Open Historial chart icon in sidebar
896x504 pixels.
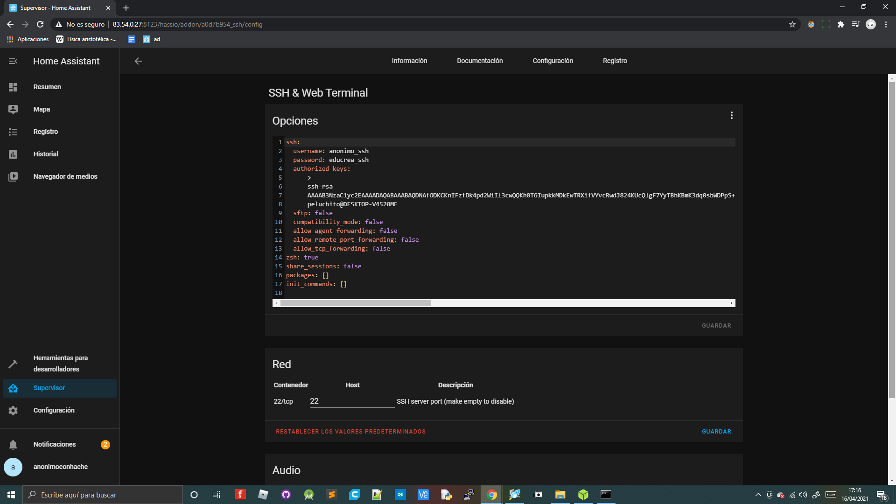[13, 154]
